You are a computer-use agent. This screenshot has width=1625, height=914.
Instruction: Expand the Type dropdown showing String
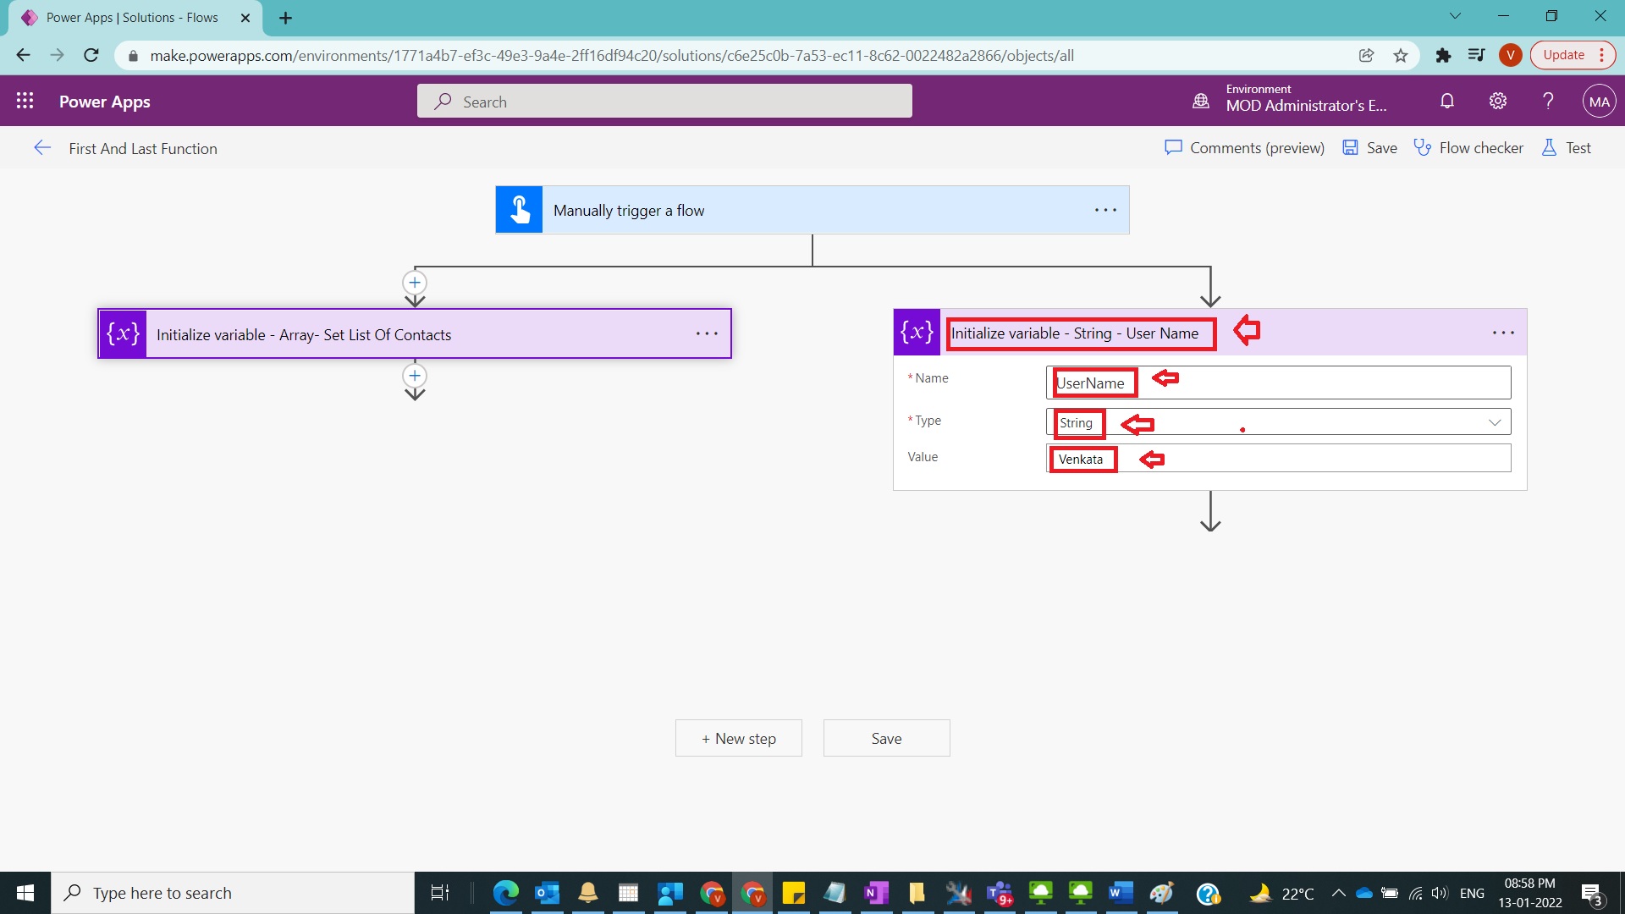tap(1496, 421)
